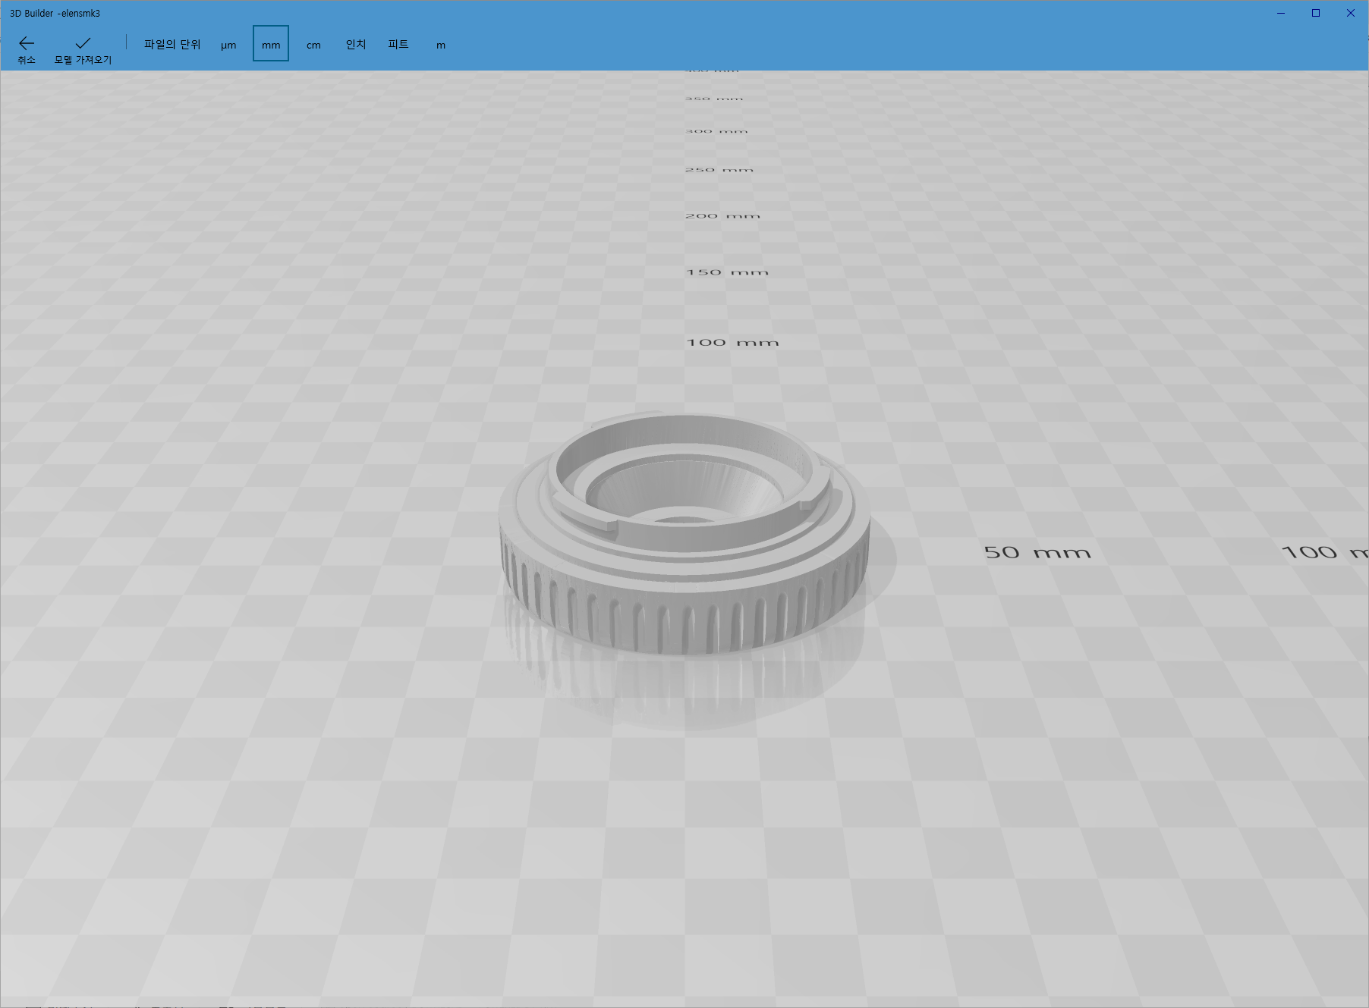Click the '200 mm' grid axis label

(722, 216)
